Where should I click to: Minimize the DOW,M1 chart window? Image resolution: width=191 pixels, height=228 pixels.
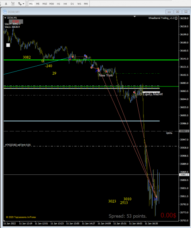point(169,12)
